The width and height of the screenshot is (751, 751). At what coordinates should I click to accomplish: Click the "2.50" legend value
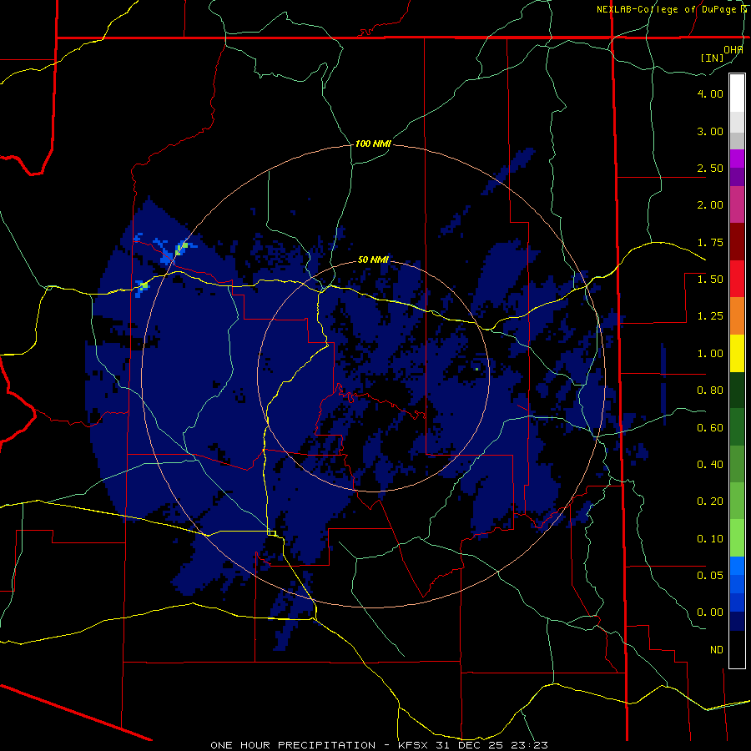click(710, 168)
